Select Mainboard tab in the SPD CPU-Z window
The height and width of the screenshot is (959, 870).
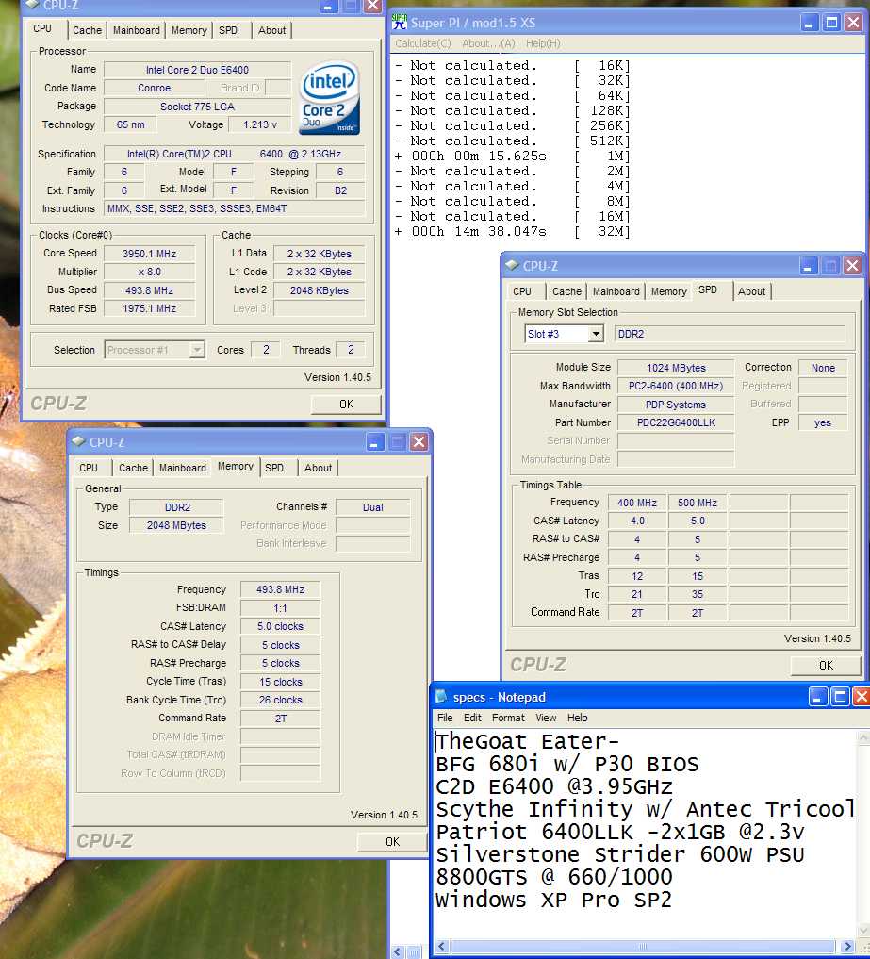[616, 291]
